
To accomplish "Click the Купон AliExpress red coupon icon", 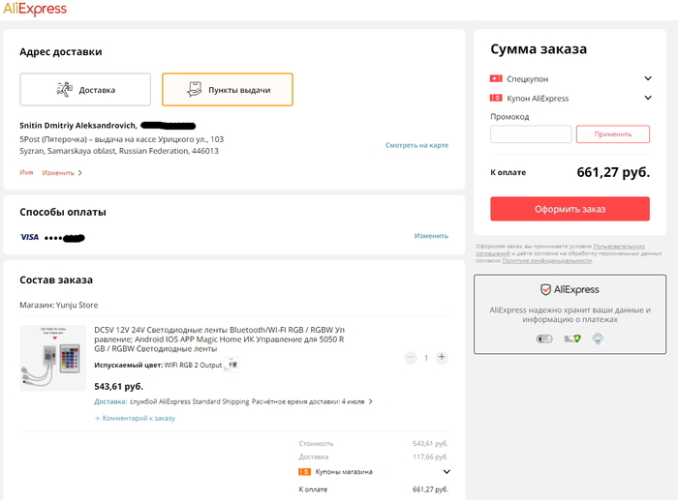I will [496, 98].
